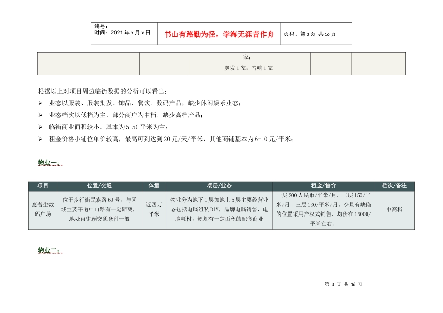This screenshot has height=313, width=443.
Task: Select the '编号:' header label
Action: pyautogui.click(x=101, y=26)
